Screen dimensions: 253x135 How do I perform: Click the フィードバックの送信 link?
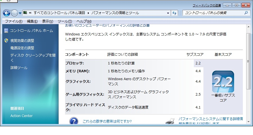207,5
